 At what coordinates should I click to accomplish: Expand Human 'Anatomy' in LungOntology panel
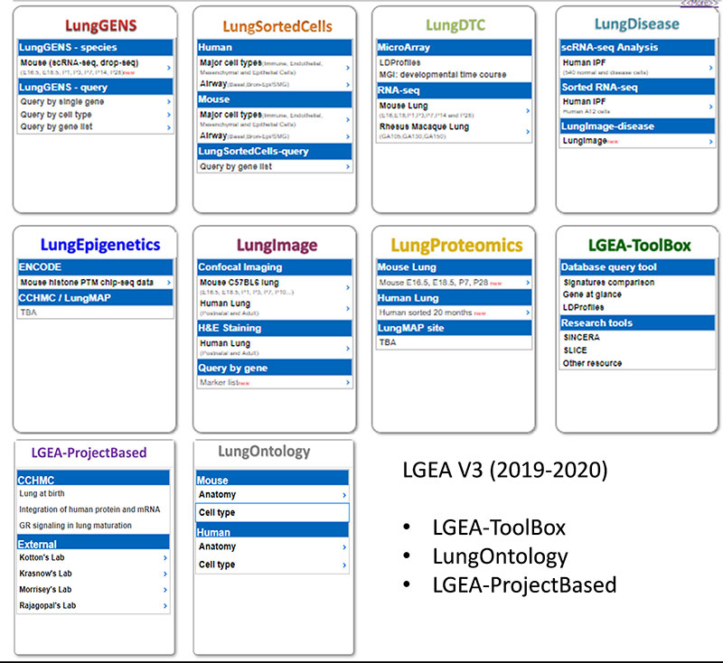tap(221, 546)
